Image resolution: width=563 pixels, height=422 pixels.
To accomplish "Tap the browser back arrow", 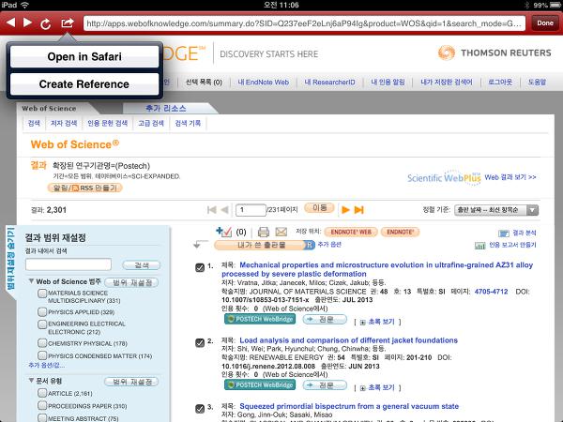I will click(11, 23).
